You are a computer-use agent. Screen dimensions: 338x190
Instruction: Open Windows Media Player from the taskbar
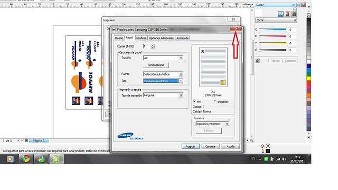tap(10, 159)
